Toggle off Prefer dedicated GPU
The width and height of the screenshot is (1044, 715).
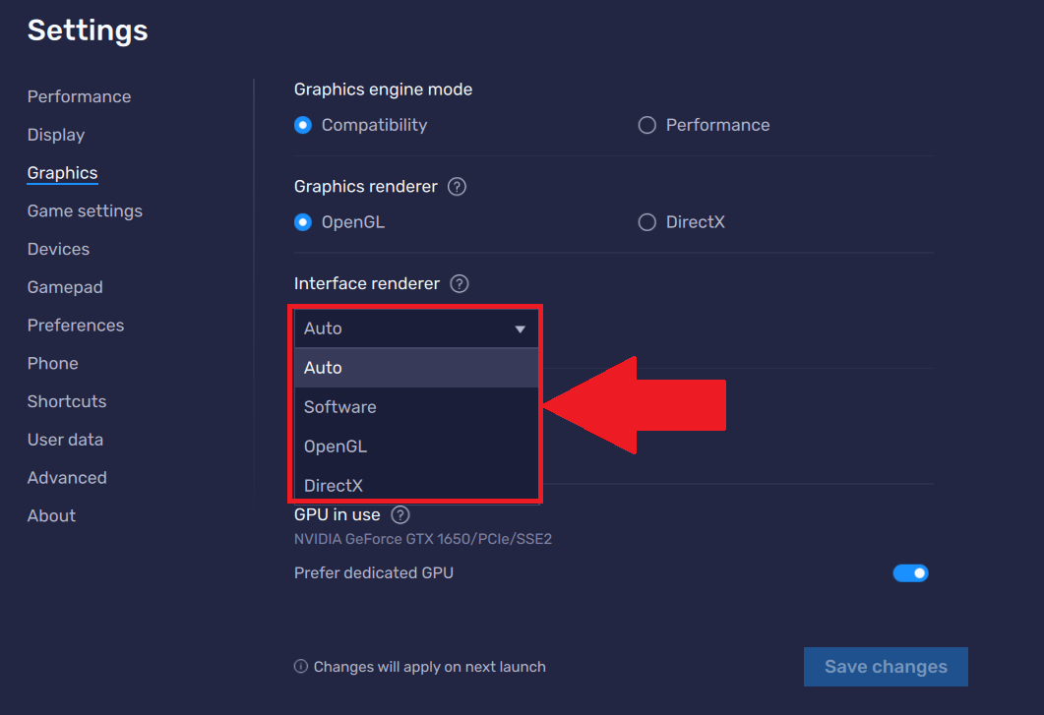910,572
